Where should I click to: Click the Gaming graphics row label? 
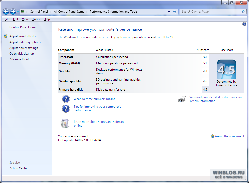[x=71, y=81]
